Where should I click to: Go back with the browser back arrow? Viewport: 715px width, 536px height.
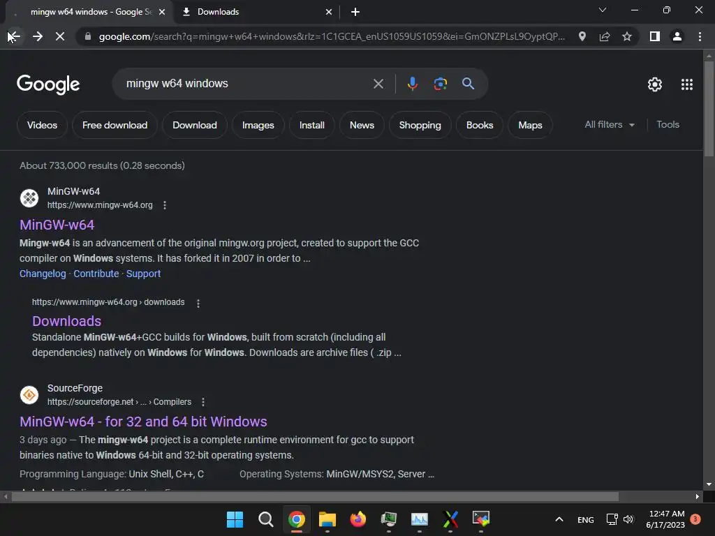14,36
